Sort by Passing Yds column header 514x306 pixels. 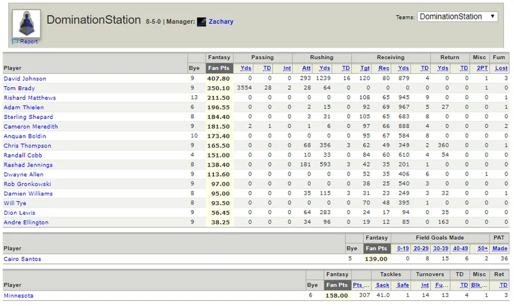(245, 68)
